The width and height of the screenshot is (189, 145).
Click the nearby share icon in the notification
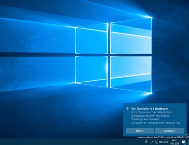pos(127,109)
